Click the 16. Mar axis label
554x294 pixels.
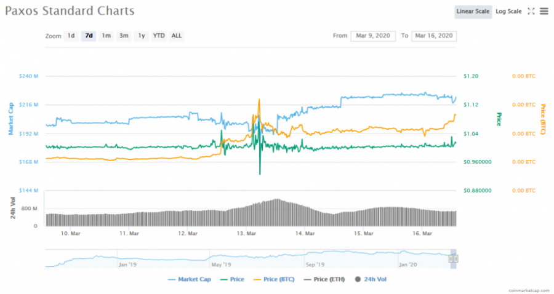pyautogui.click(x=422, y=233)
